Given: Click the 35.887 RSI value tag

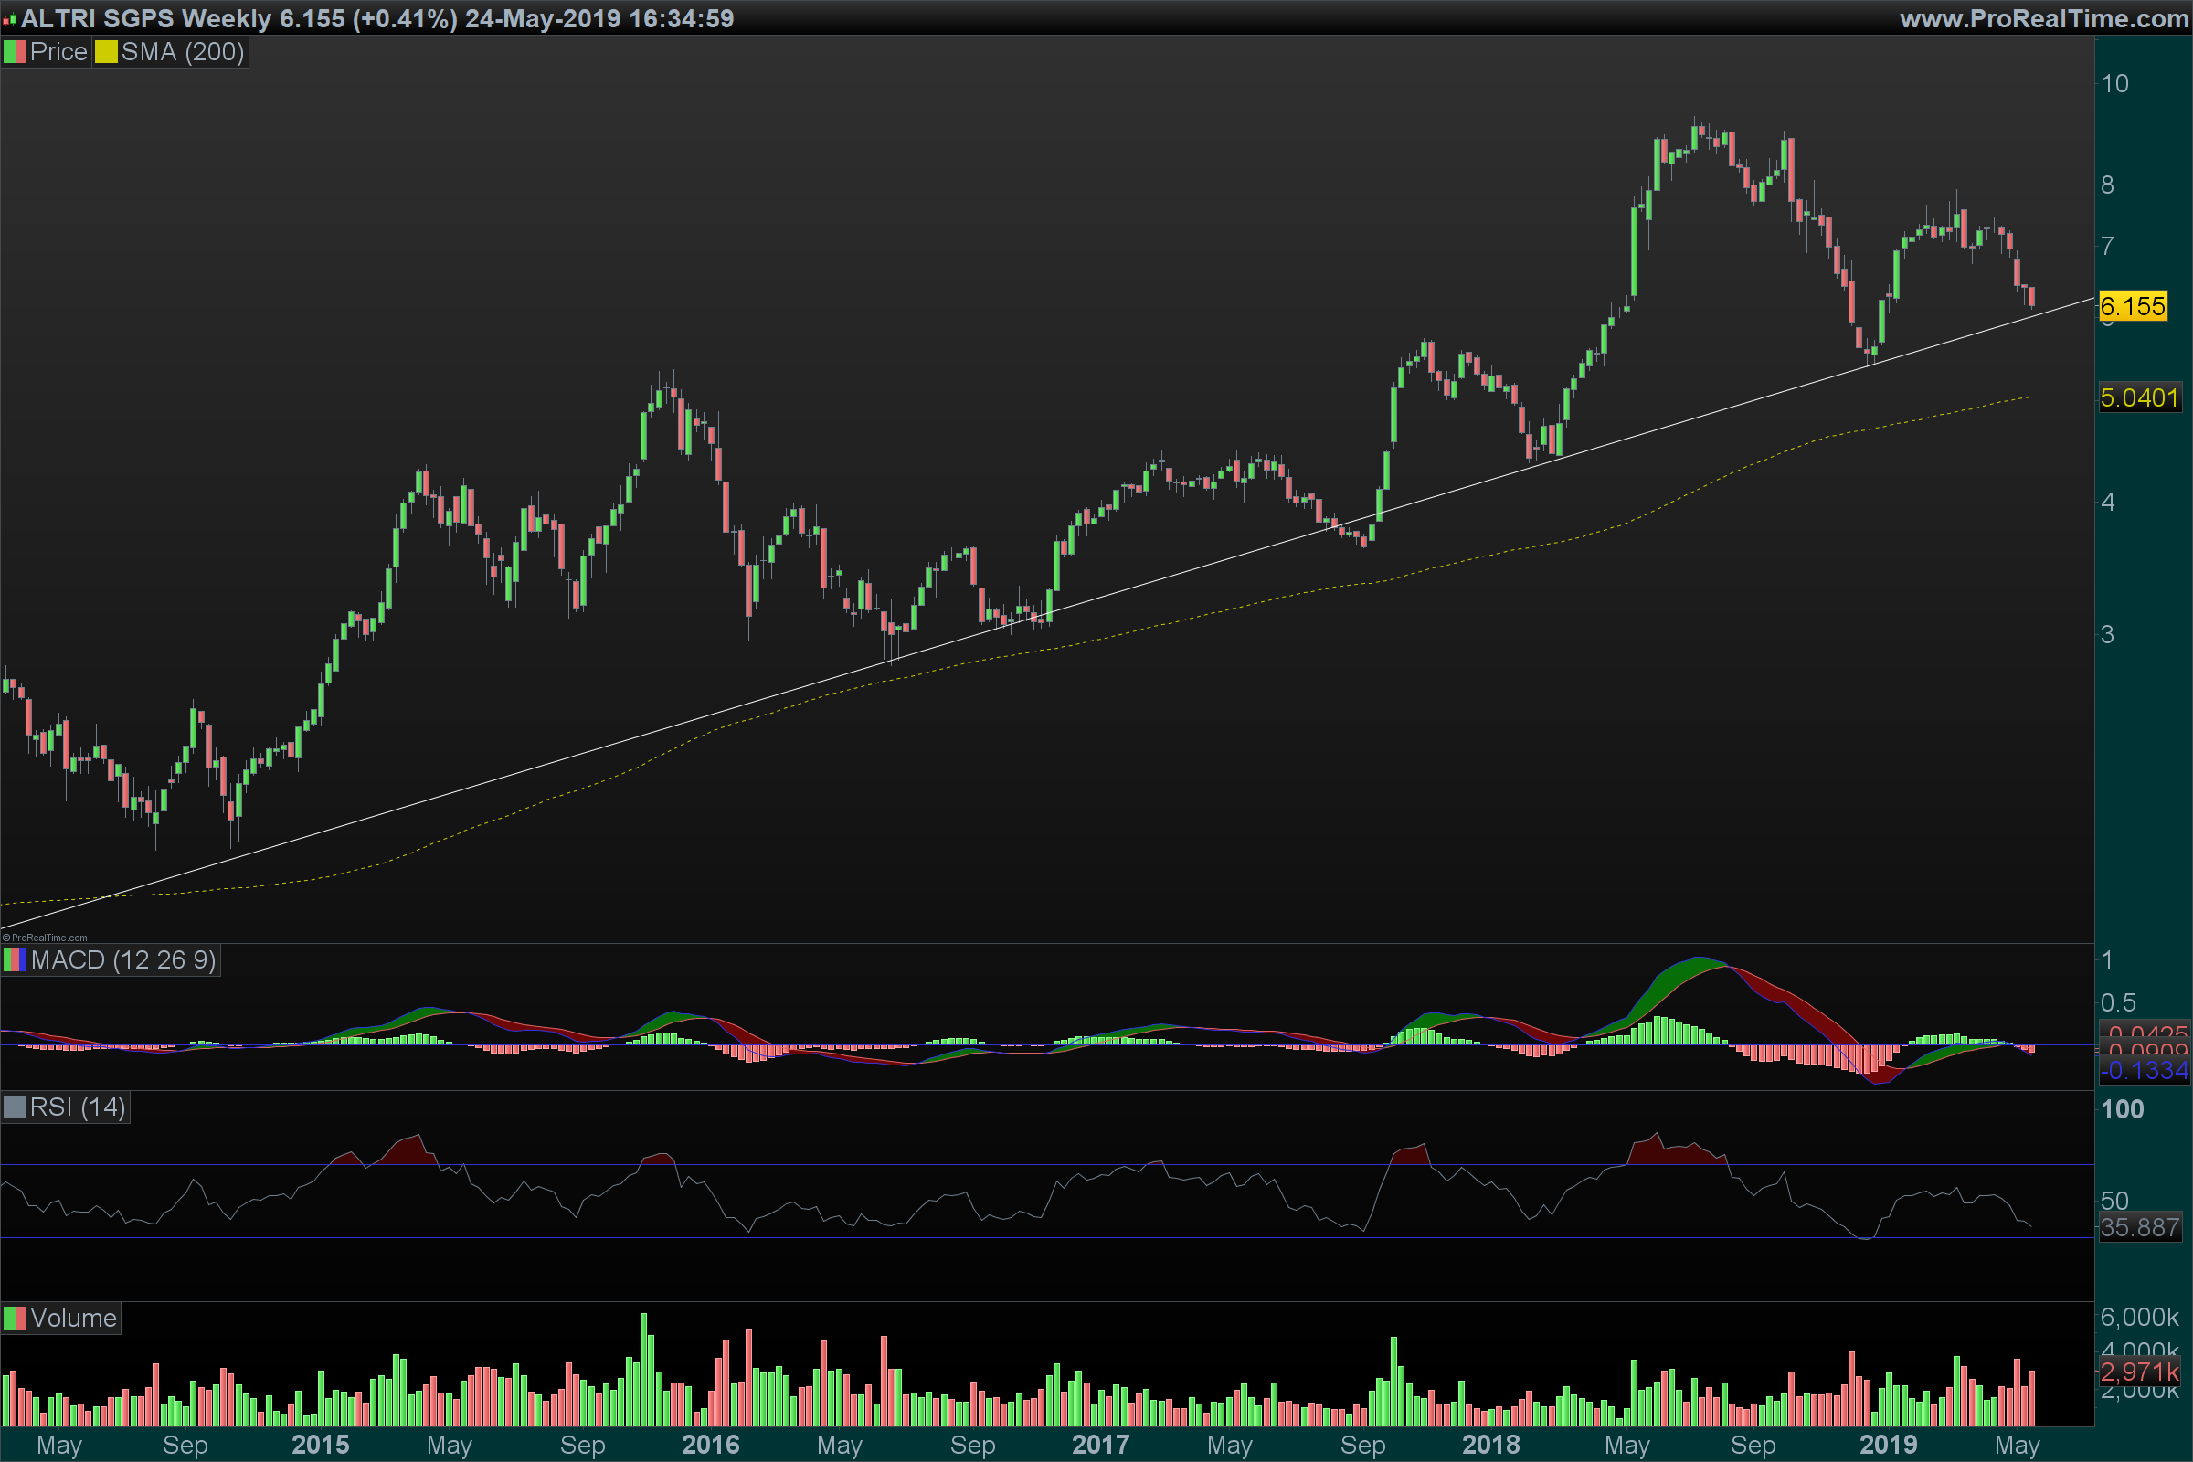Looking at the screenshot, I should point(2140,1228).
